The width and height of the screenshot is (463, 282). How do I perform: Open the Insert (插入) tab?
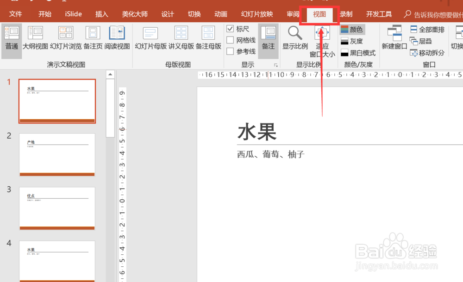click(101, 14)
